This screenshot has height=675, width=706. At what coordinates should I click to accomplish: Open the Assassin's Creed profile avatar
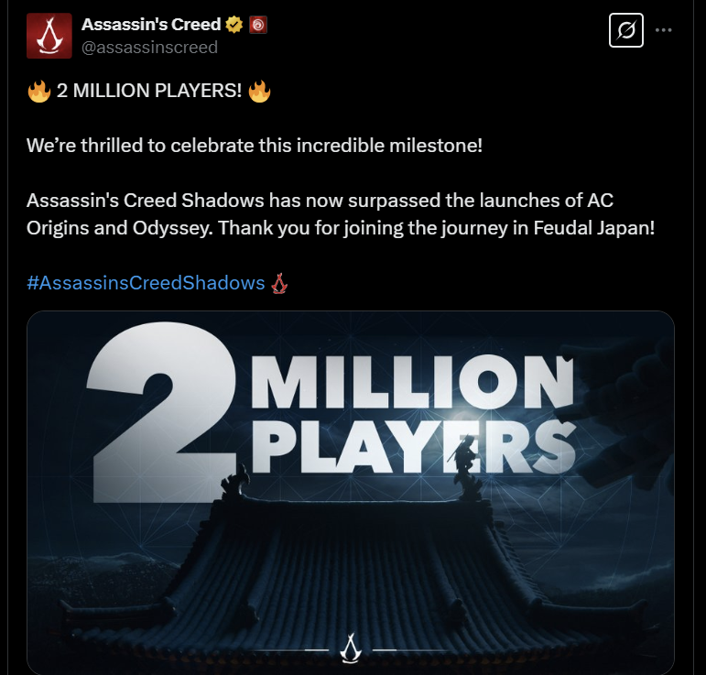click(49, 36)
